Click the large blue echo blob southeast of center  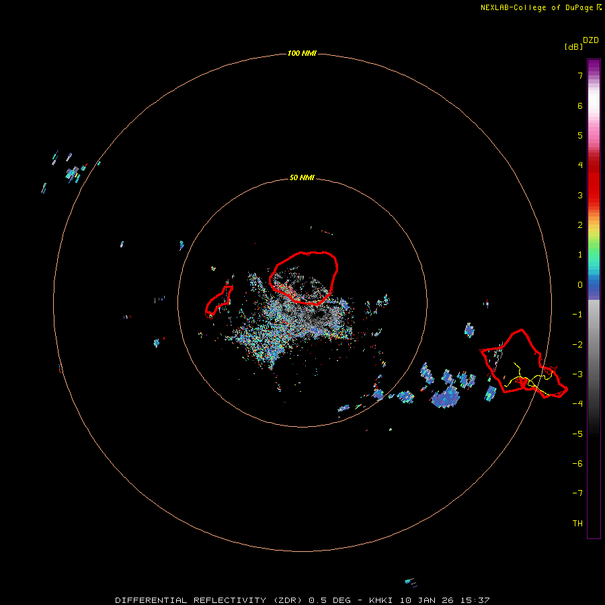(x=446, y=397)
